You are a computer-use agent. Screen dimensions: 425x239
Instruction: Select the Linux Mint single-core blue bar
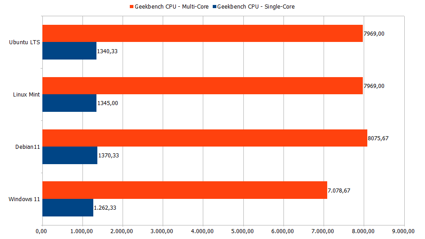click(69, 103)
